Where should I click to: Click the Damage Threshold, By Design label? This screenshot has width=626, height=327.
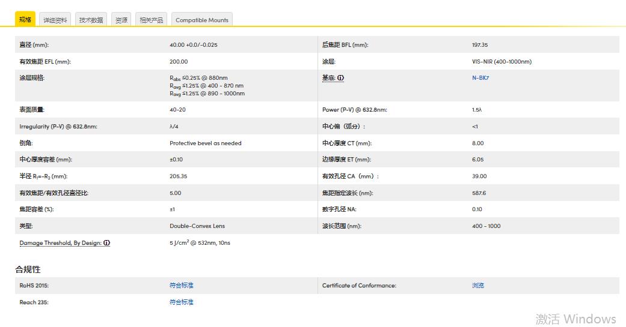[x=60, y=243]
